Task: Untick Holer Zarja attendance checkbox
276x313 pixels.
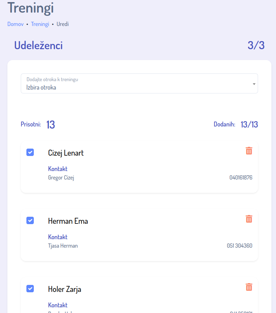Action: pos(30,288)
